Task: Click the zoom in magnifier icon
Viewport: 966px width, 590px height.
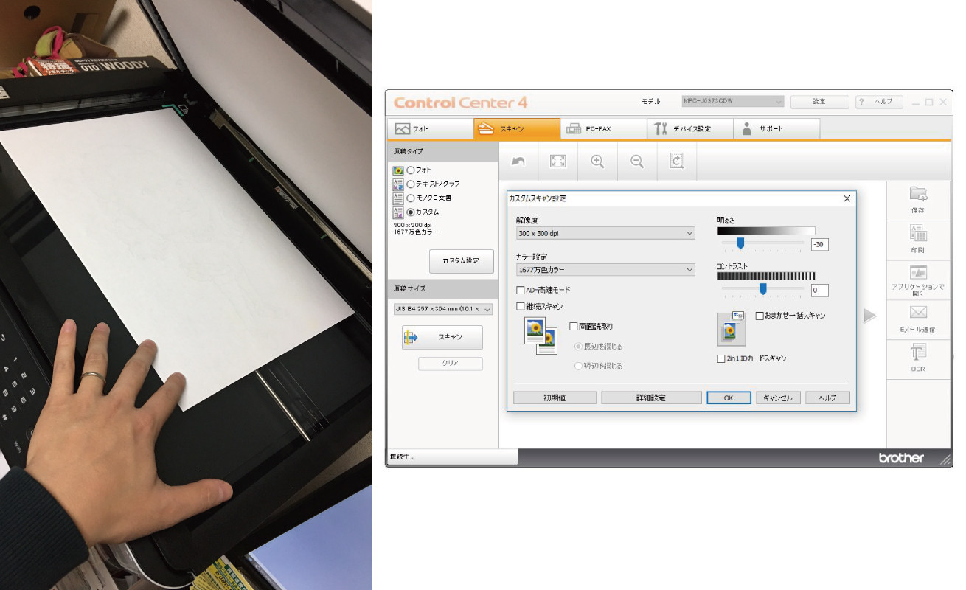Action: pyautogui.click(x=597, y=162)
